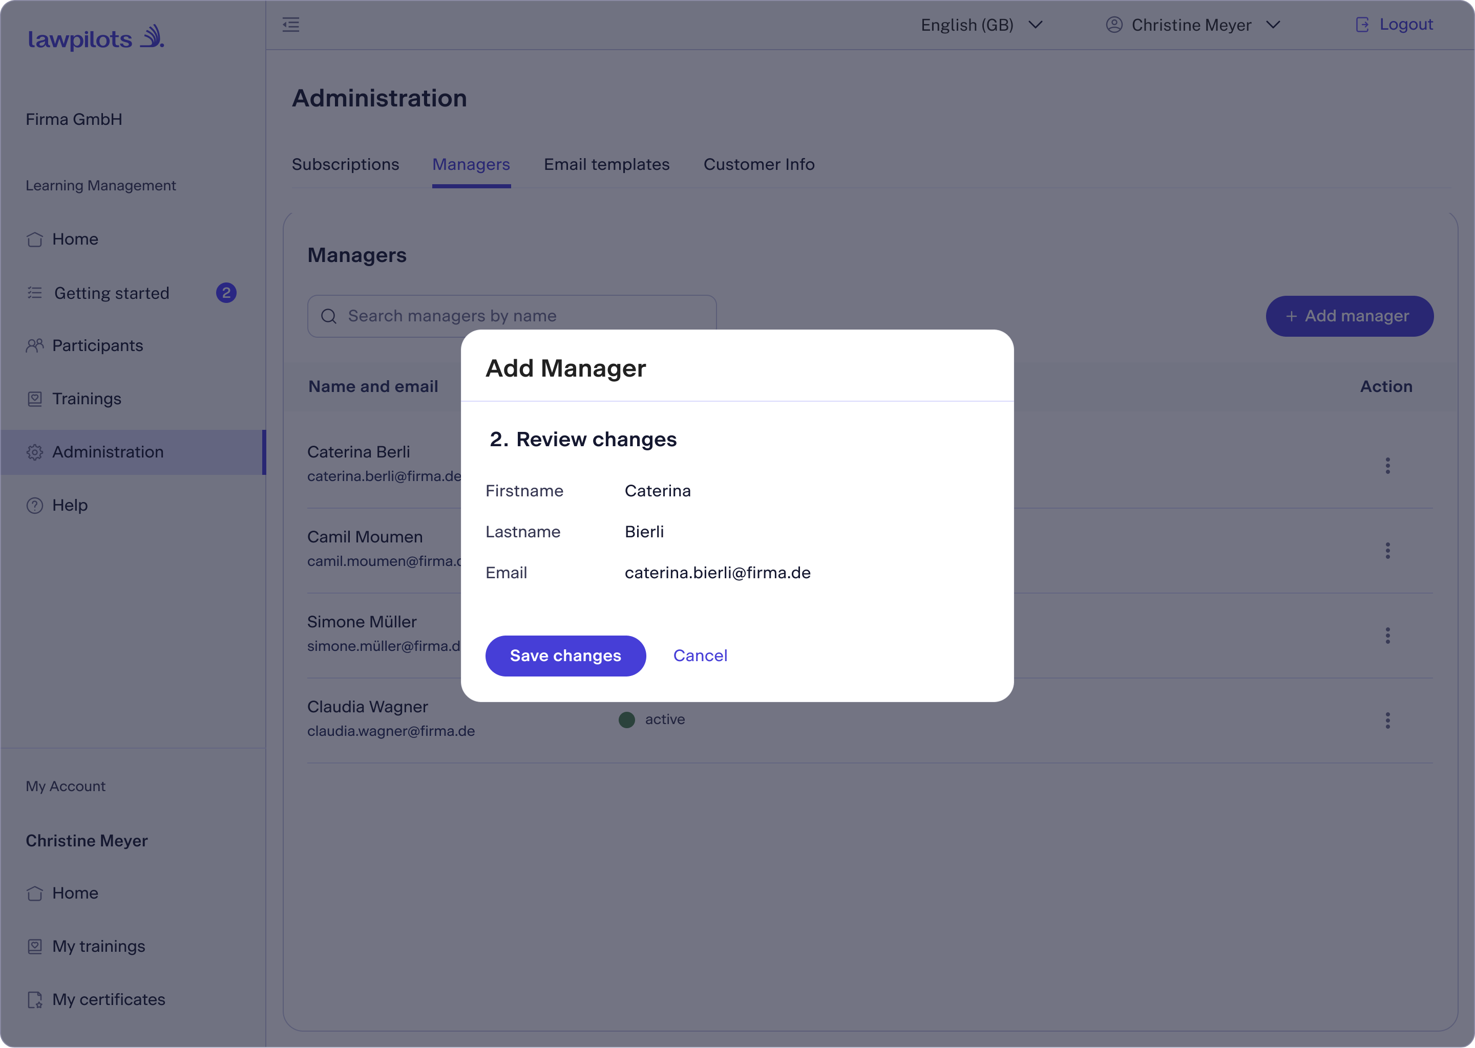The width and height of the screenshot is (1475, 1048).
Task: Cancel the Add Manager dialog
Action: pyautogui.click(x=700, y=656)
